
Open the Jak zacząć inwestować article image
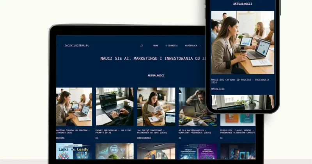click(156, 106)
